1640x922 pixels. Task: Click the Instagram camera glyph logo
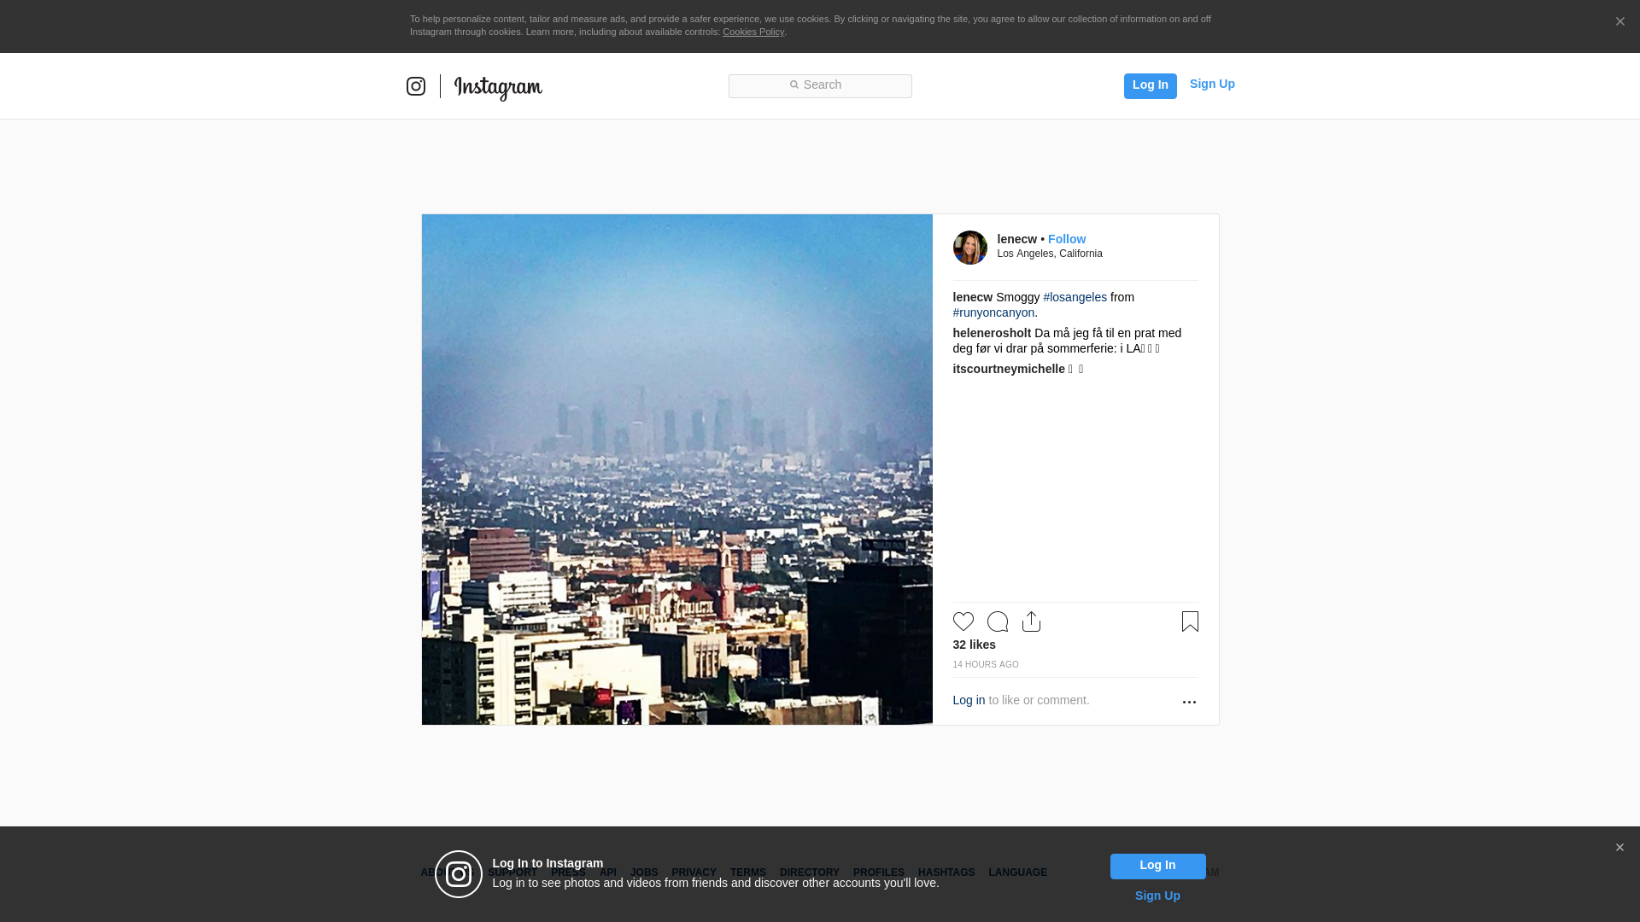click(x=416, y=86)
